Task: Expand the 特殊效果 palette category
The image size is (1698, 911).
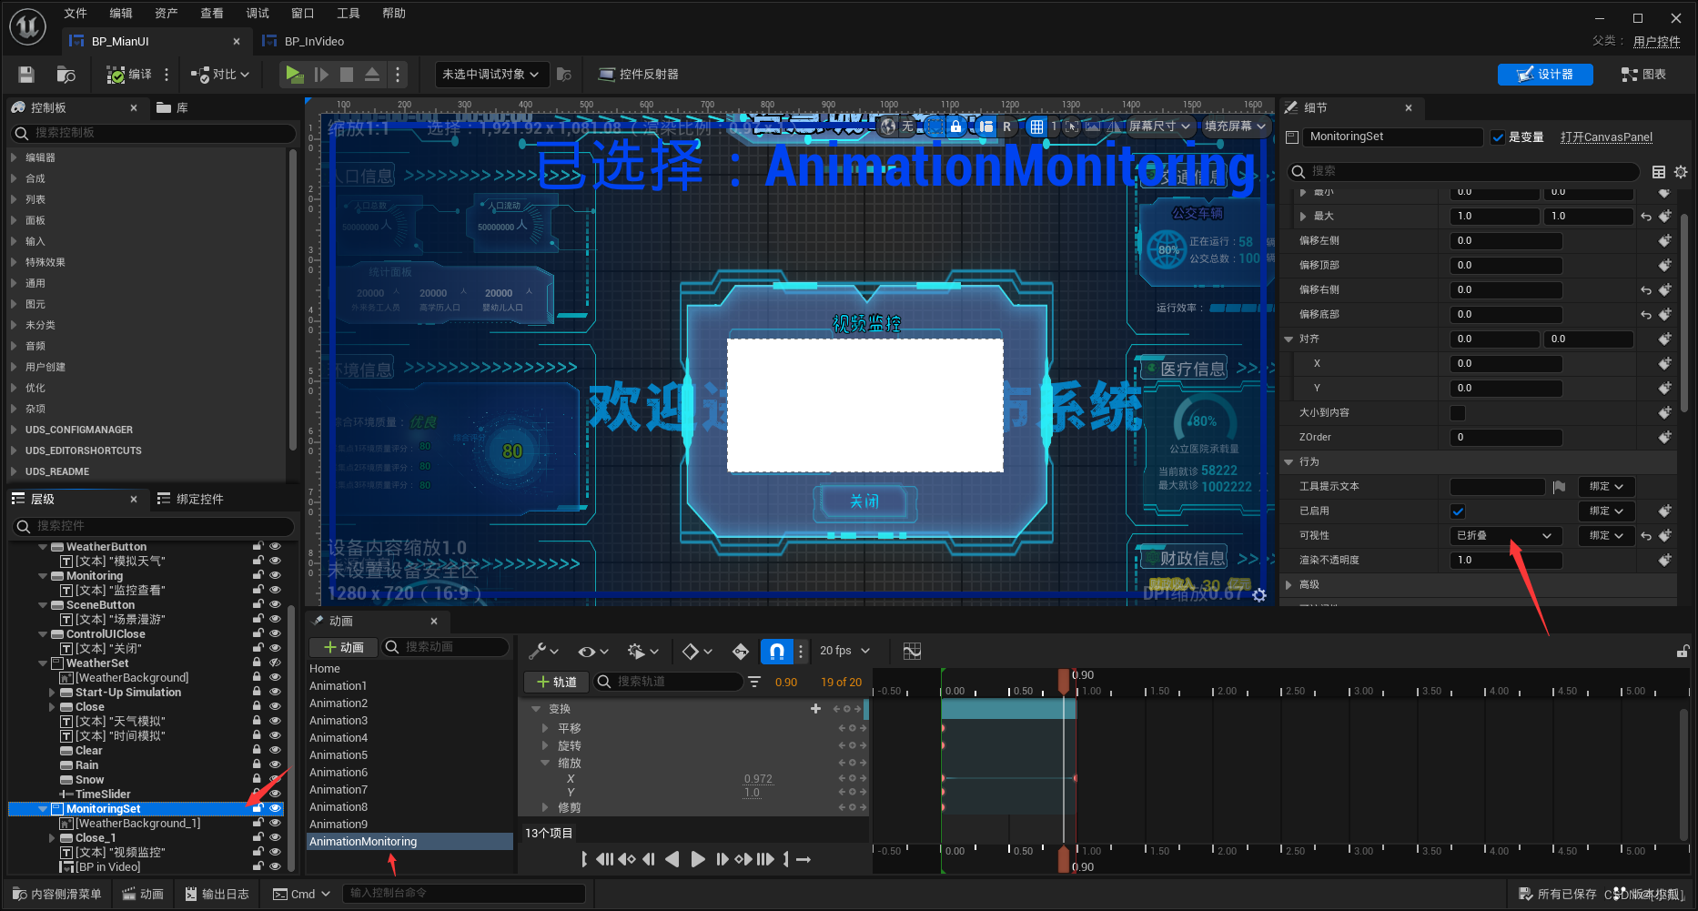Action: 14,262
